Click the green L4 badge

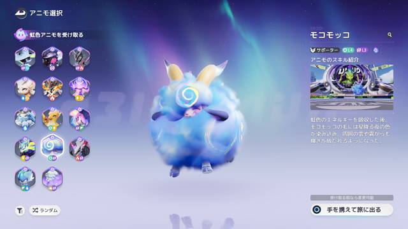click(348, 50)
